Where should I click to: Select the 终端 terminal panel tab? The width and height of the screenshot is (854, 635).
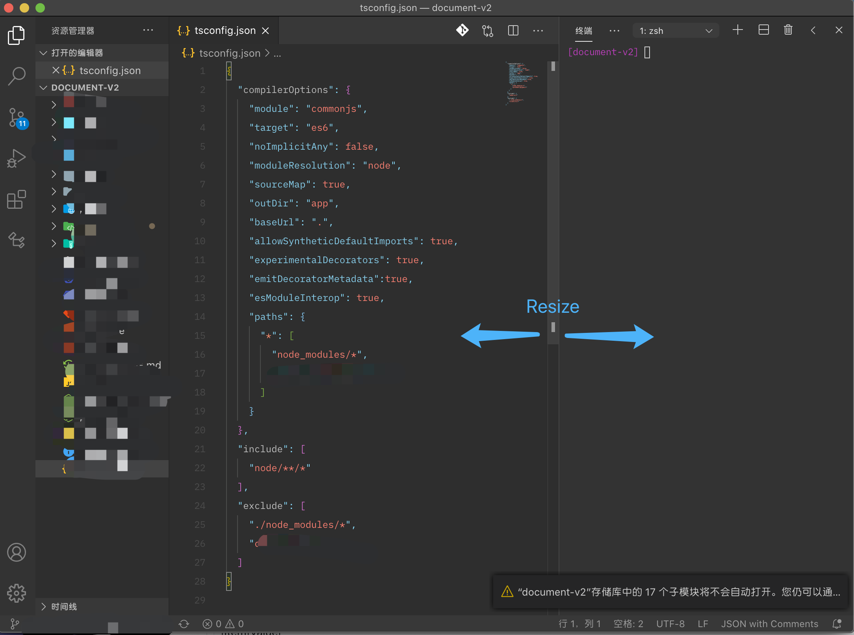[583, 31]
